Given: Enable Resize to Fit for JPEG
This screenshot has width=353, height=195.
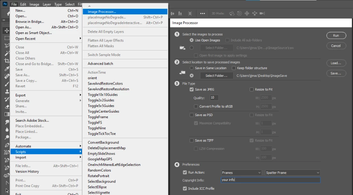Looking at the screenshot, I should pyautogui.click(x=251, y=89).
